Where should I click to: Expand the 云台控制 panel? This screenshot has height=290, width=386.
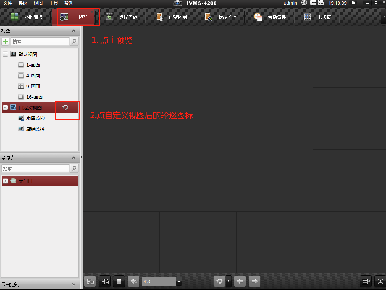tap(74, 284)
